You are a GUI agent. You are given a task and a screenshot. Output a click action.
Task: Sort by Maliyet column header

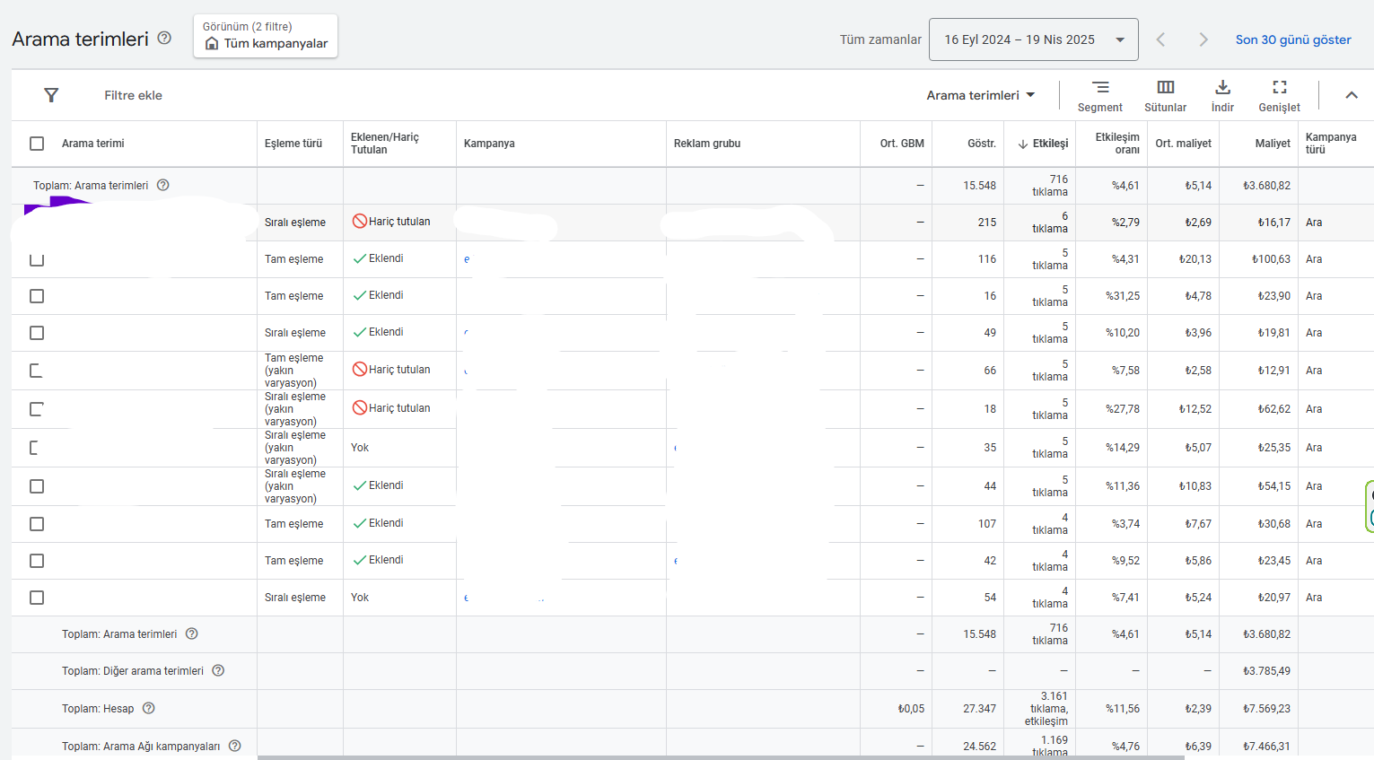(1273, 144)
